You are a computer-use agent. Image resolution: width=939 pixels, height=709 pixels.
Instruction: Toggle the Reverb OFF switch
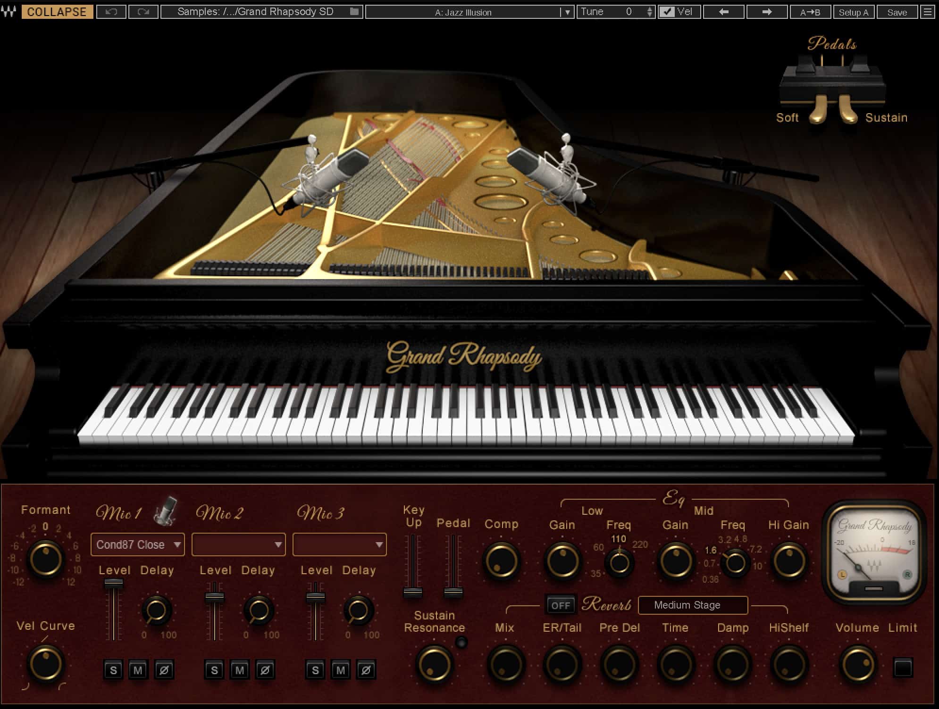(561, 605)
